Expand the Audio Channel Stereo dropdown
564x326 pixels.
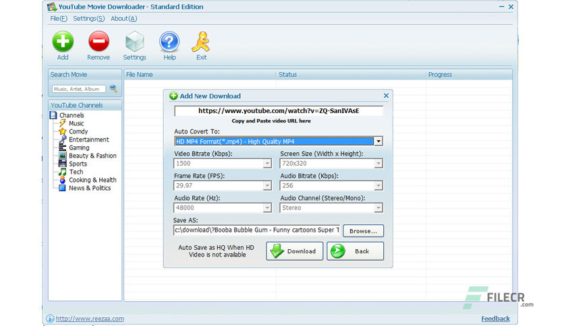pyautogui.click(x=378, y=208)
